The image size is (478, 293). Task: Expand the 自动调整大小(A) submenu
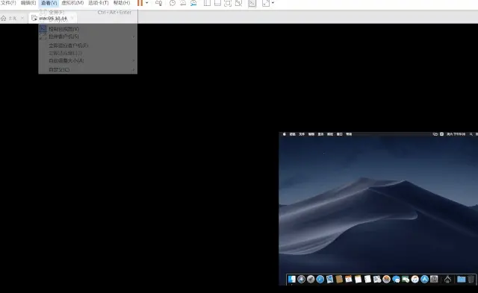pyautogui.click(x=88, y=60)
